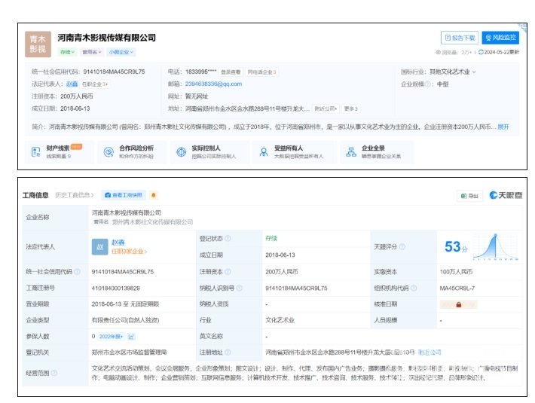Open 实际控制人 actual controller card
The image size is (535, 403).
[x=209, y=151]
